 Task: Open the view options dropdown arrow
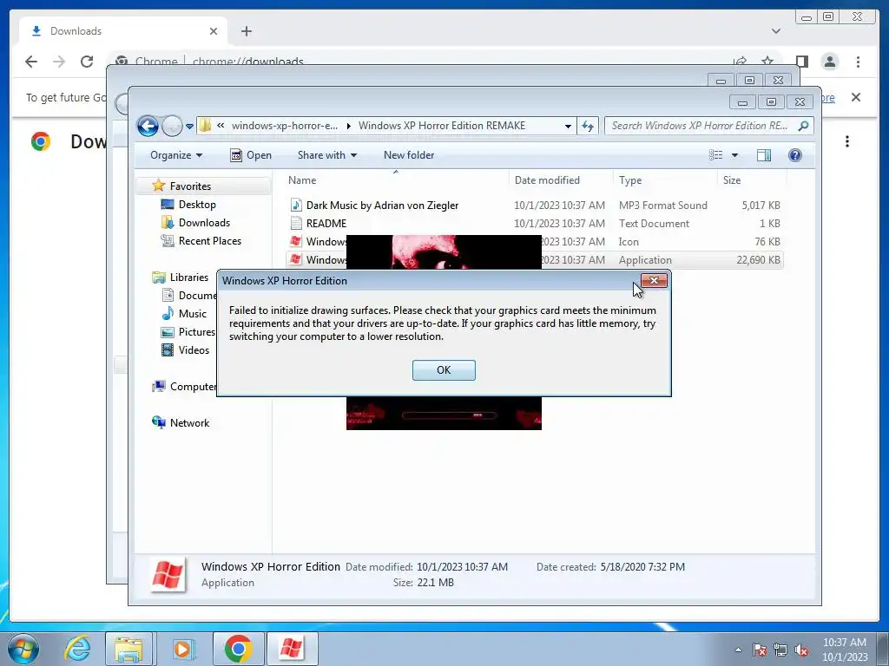click(x=734, y=155)
